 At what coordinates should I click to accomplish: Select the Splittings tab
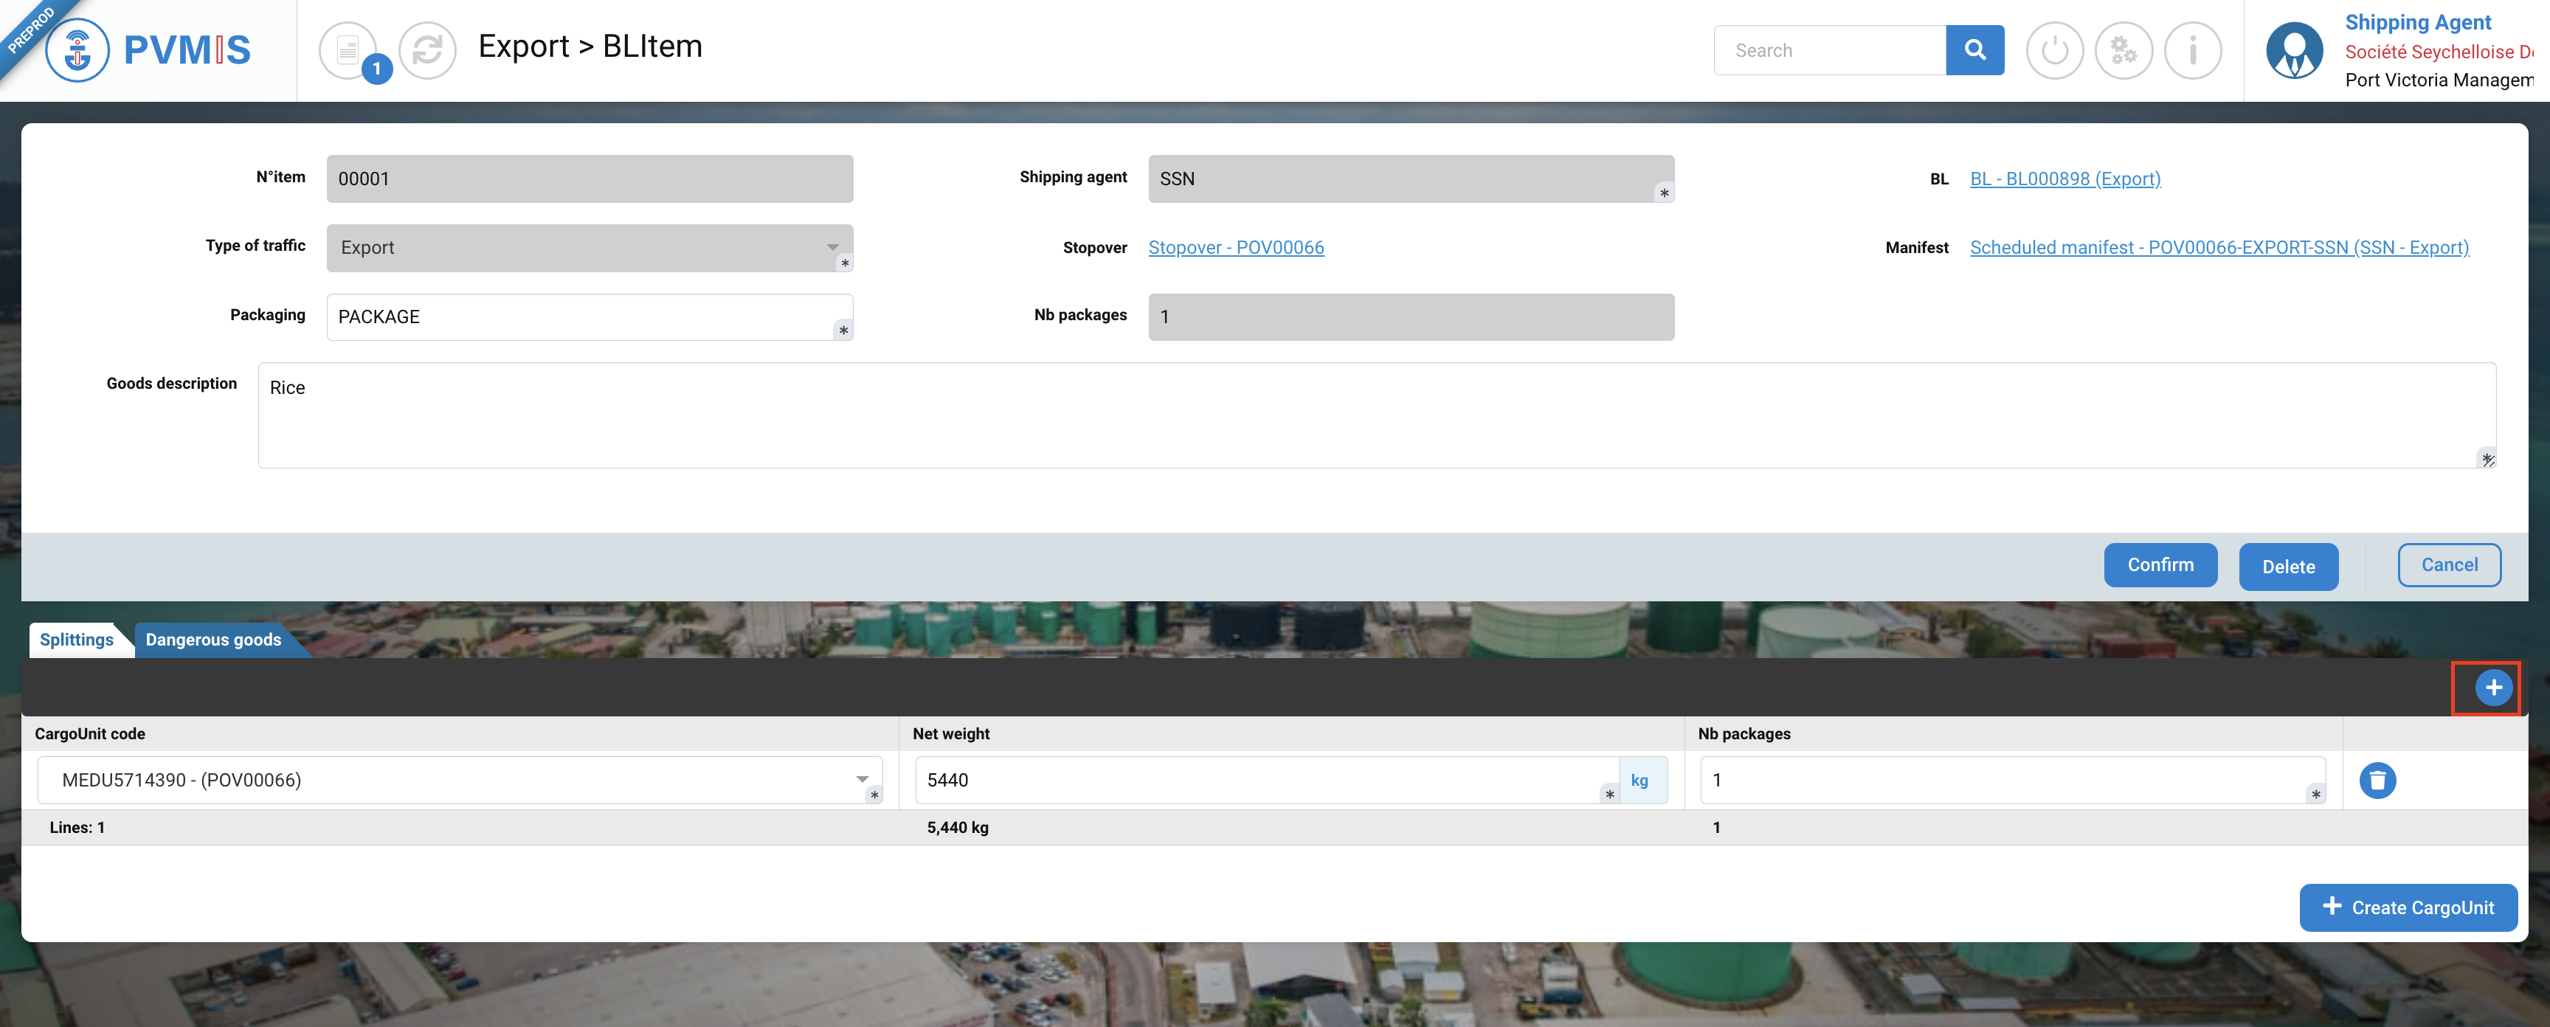pos(76,640)
